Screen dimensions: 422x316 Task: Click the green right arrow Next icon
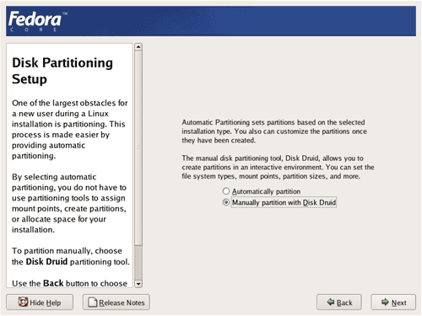tap(385, 302)
